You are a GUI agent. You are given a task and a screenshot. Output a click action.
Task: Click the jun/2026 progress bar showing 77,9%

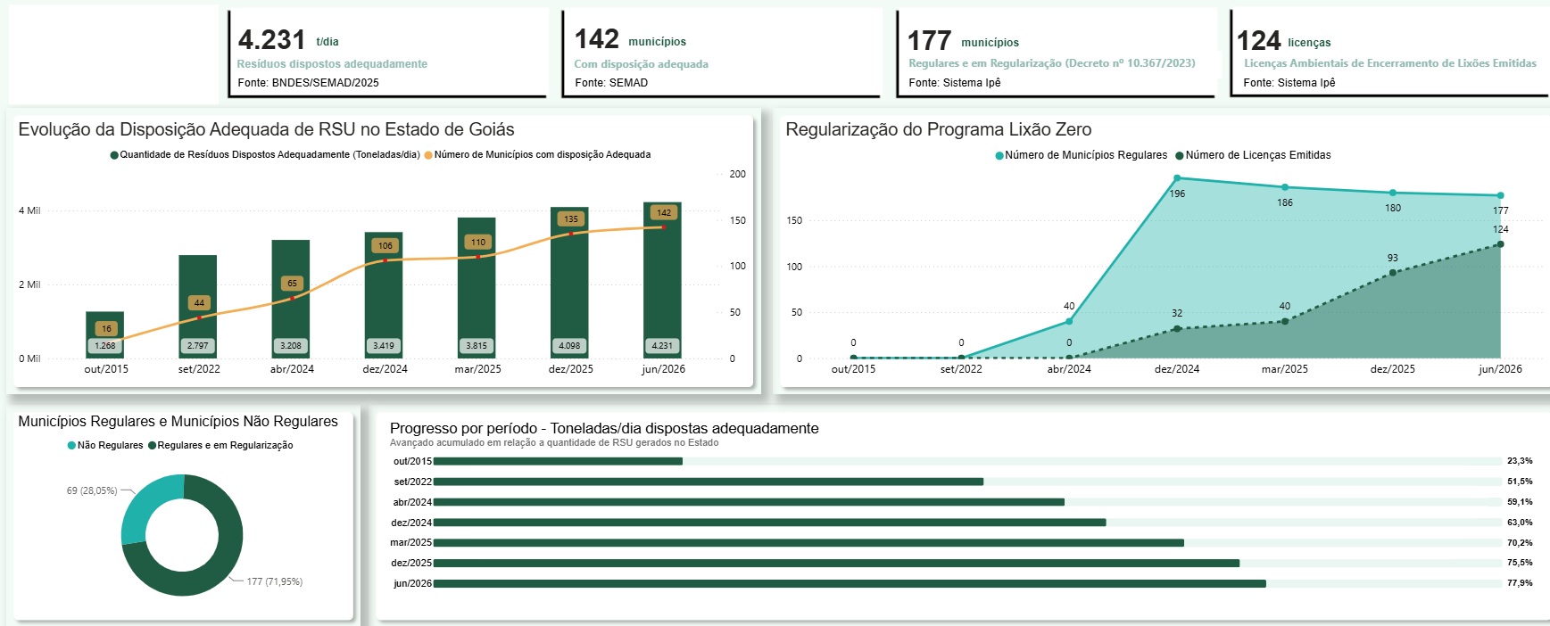[x=850, y=584]
